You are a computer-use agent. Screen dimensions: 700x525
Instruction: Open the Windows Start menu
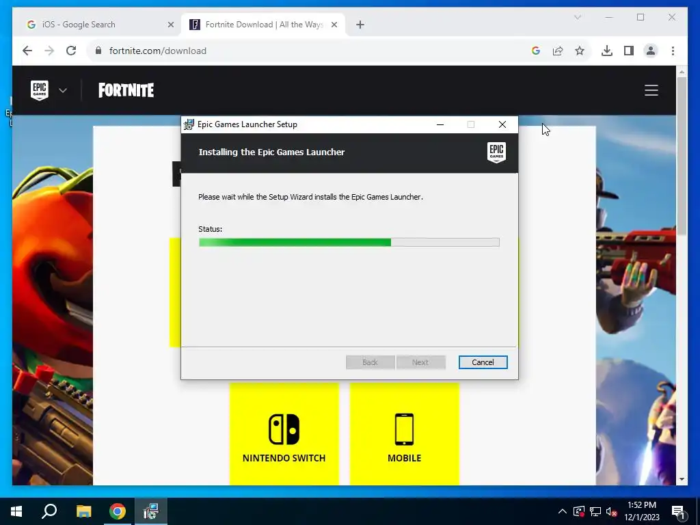coord(16,511)
